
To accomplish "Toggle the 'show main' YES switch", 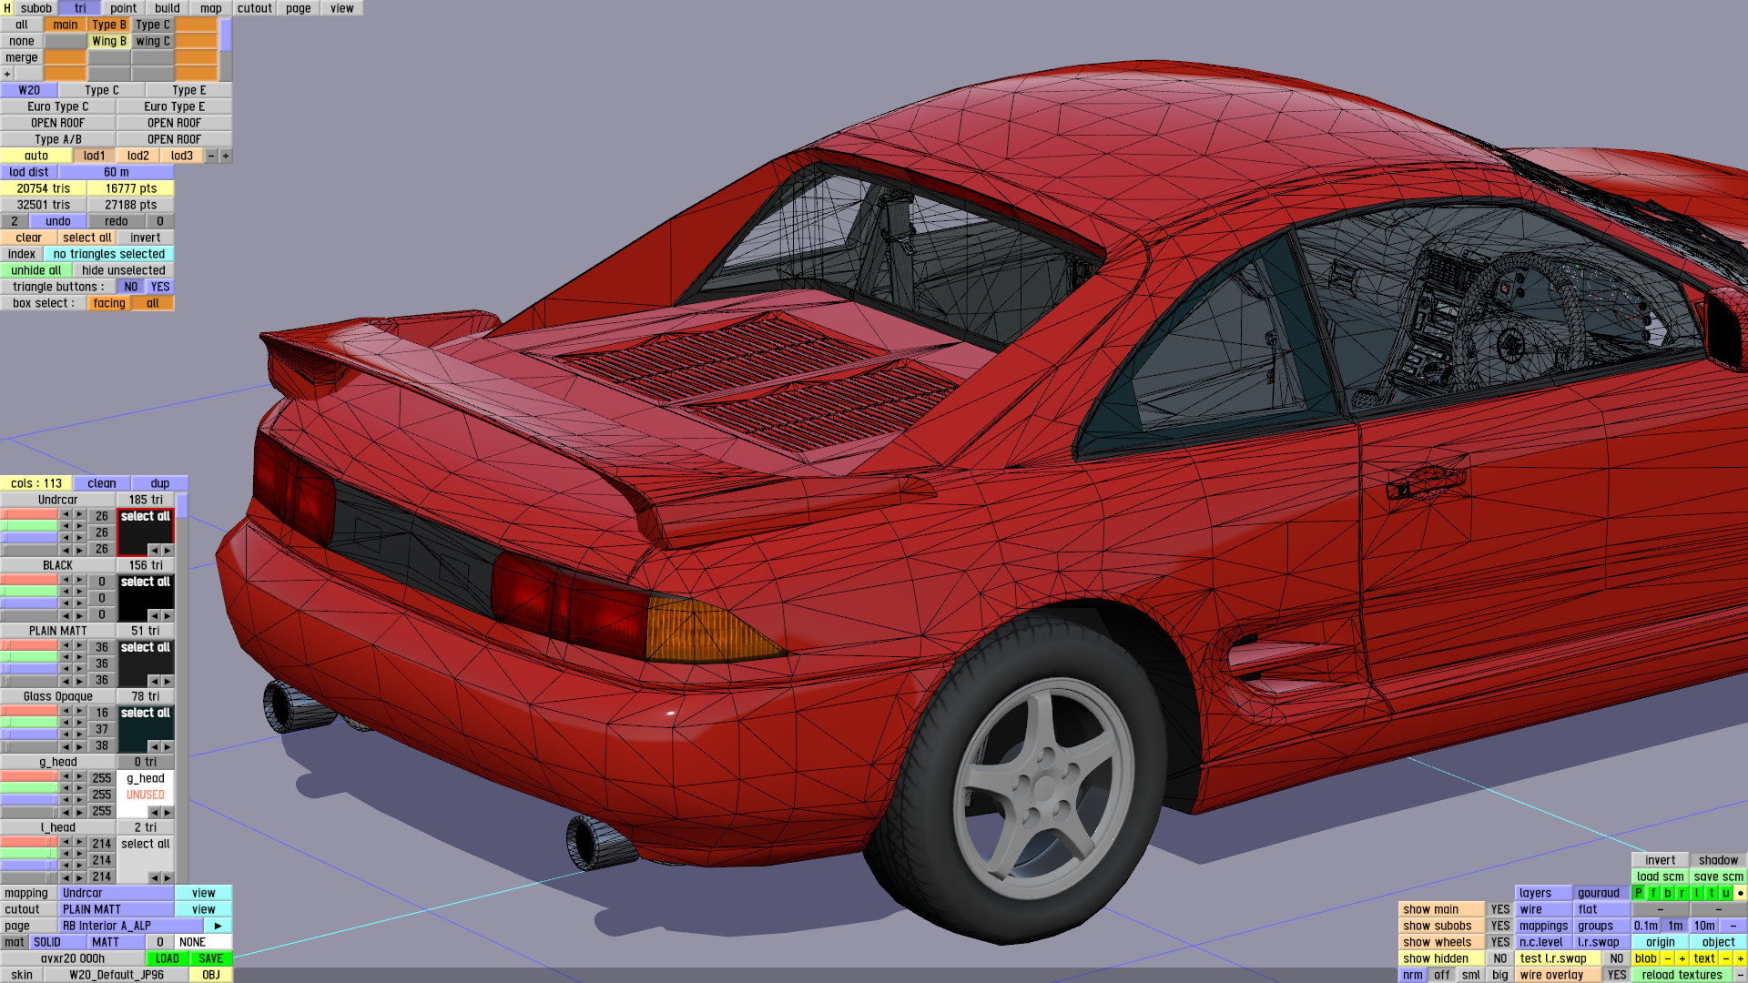I will coord(1499,909).
